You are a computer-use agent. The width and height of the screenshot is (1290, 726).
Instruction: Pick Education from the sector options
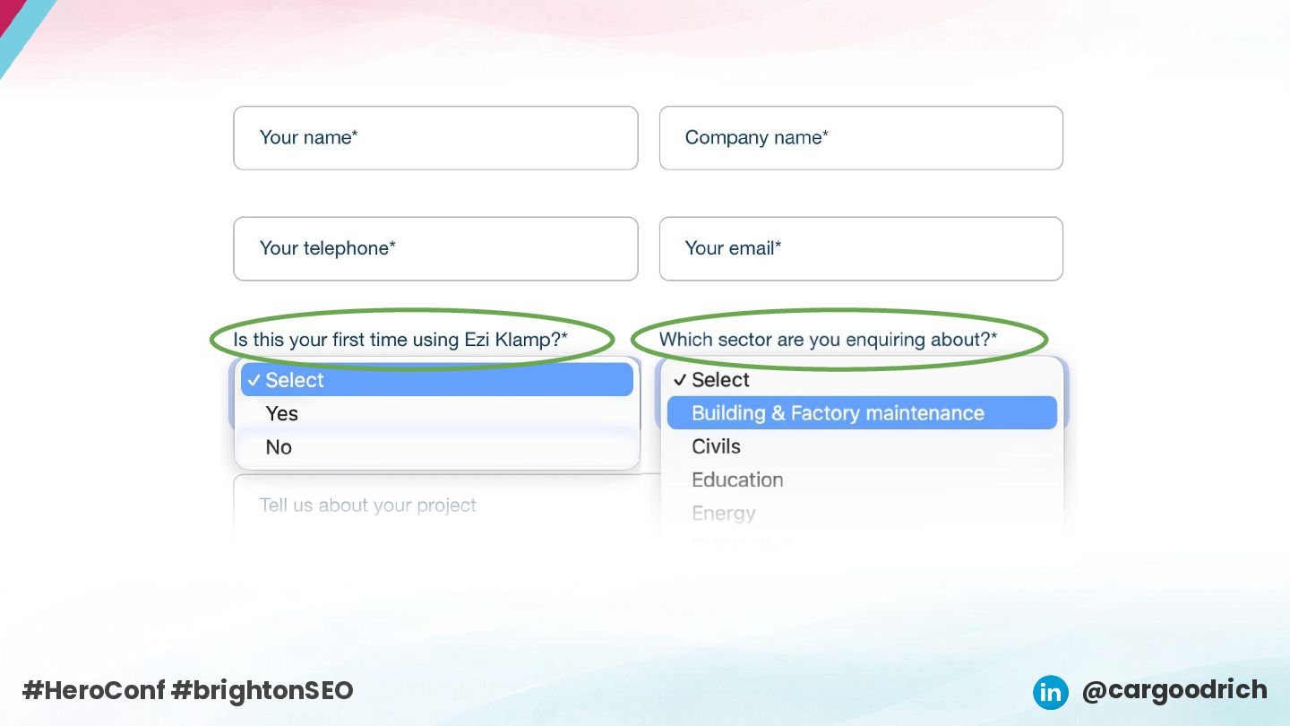tap(737, 480)
